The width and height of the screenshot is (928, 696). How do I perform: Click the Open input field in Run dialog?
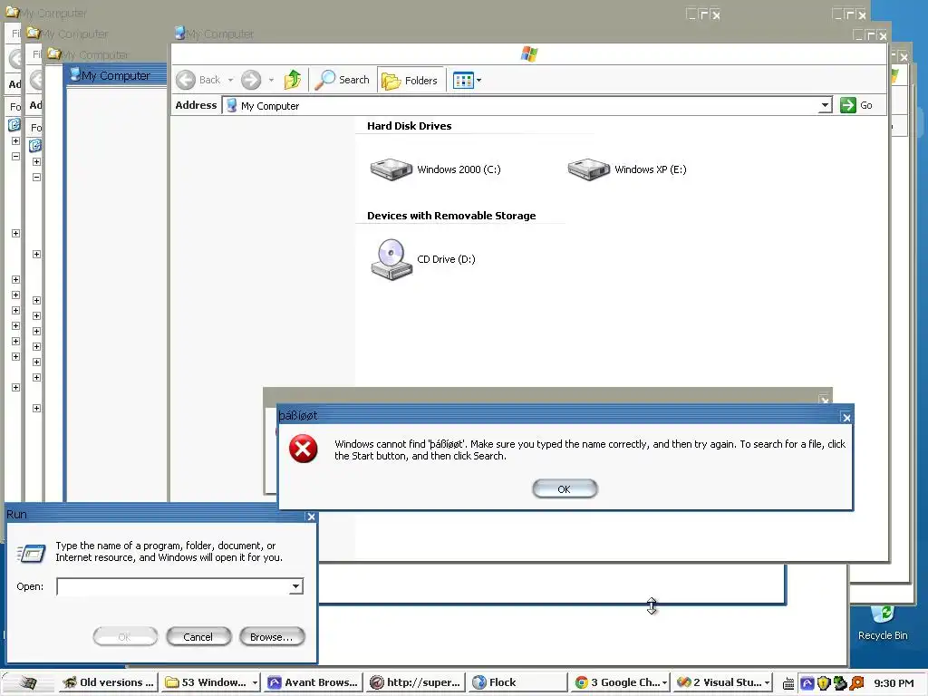click(x=173, y=586)
